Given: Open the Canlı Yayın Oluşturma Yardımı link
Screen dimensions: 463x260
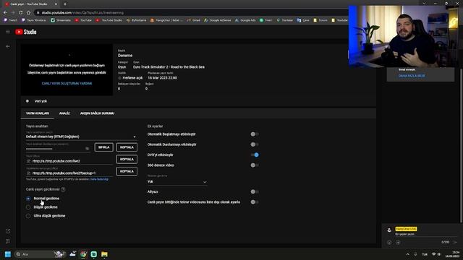Looking at the screenshot, I should tap(67, 84).
